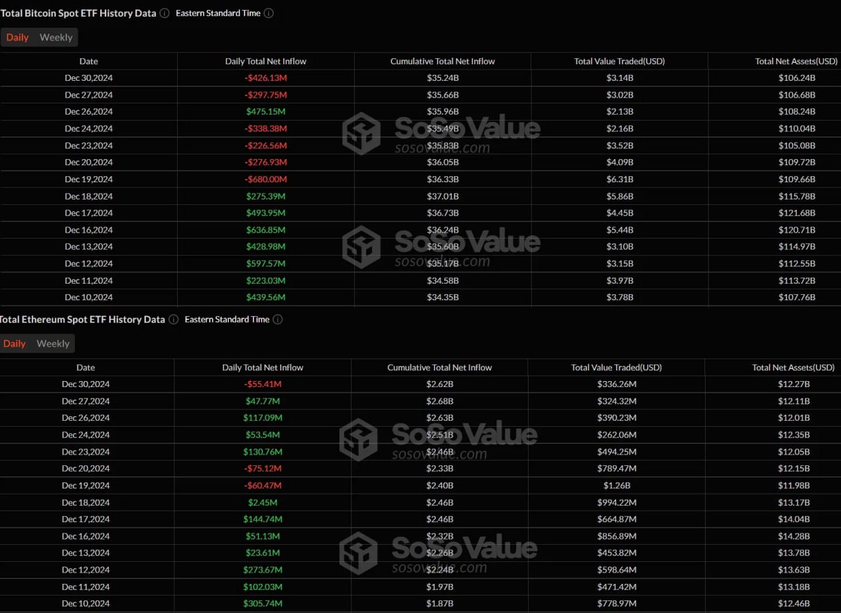Select the Daily tab in Bitcoin section
The image size is (841, 613).
(17, 37)
